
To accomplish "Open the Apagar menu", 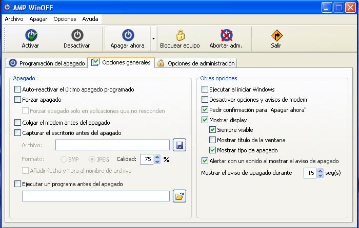I will click(38, 19).
